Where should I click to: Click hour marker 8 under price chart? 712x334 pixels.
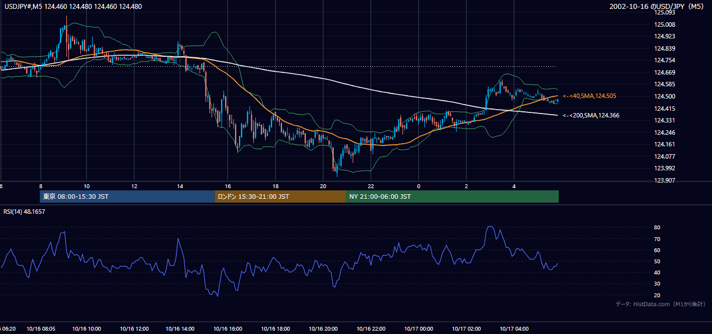pos(41,186)
